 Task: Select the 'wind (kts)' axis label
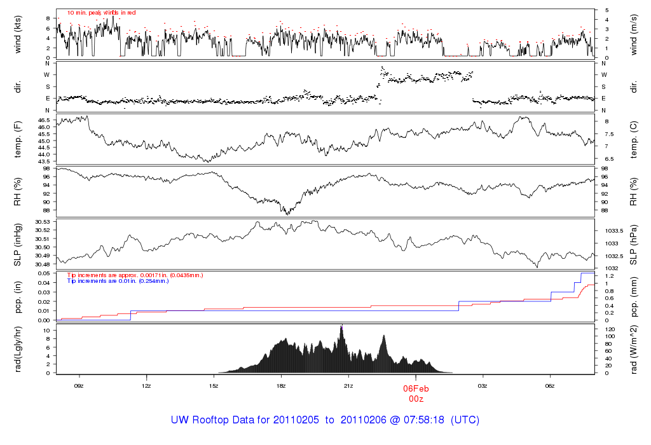point(18,34)
